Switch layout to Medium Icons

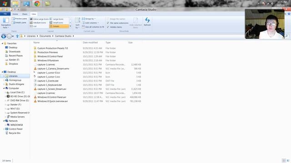click(x=38, y=23)
